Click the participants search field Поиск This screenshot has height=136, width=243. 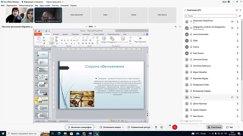click(x=210, y=16)
